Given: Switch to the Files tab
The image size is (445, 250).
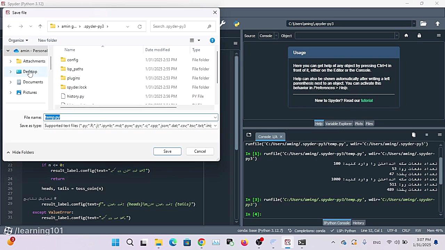Looking at the screenshot, I should [x=369, y=124].
